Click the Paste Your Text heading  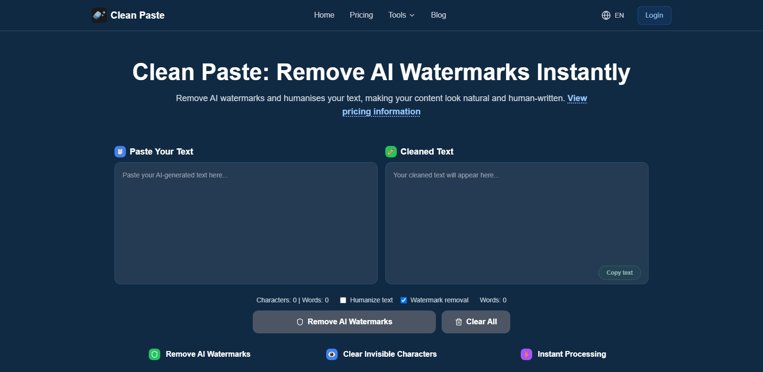pyautogui.click(x=161, y=152)
